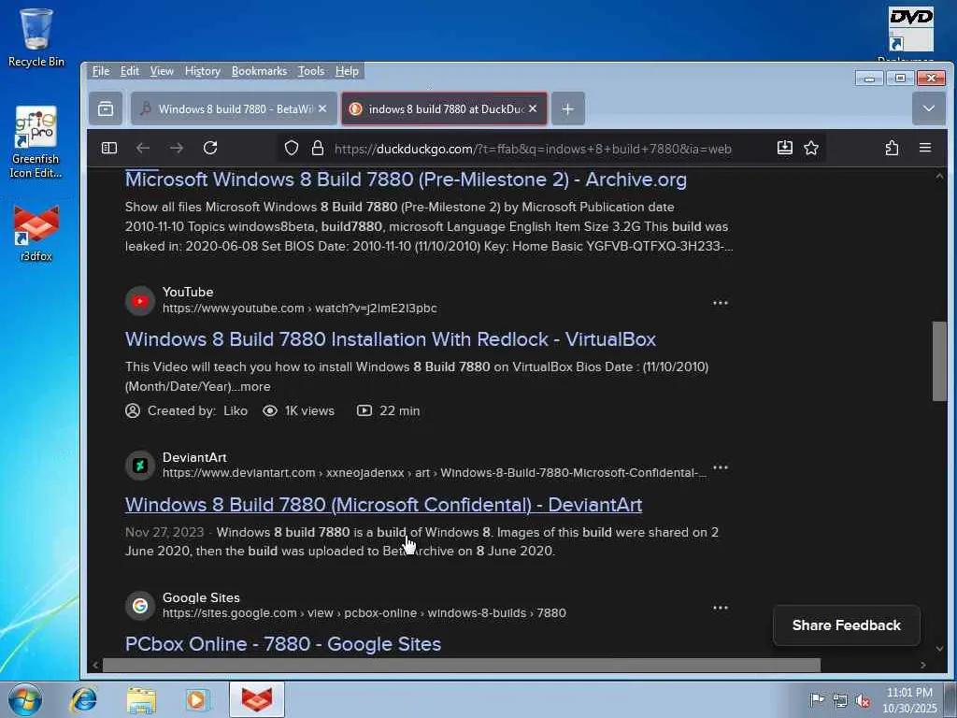Open more options for DeviantArt result
The image size is (957, 718).
721,467
